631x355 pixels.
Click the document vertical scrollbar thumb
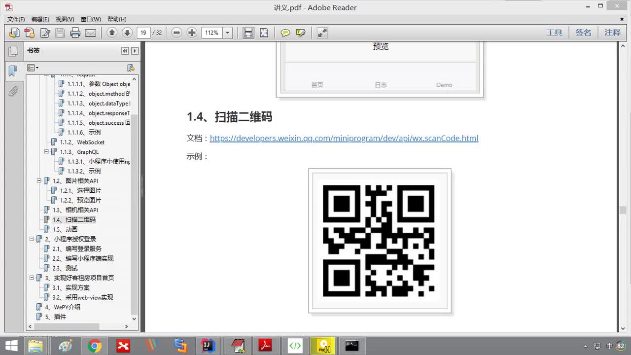pos(623,210)
